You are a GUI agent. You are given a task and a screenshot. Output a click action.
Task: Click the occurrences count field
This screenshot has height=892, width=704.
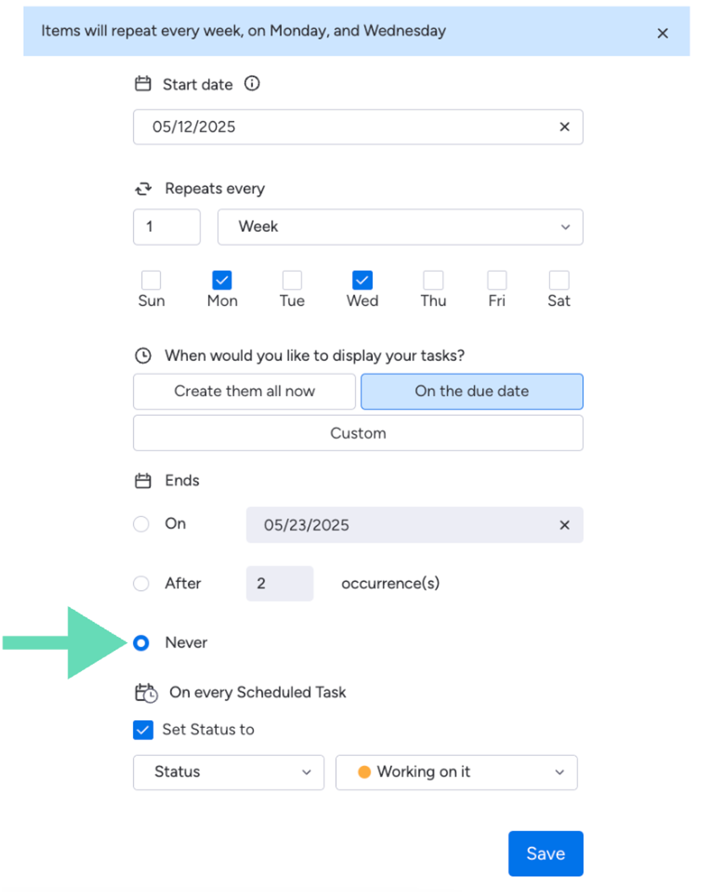point(280,584)
